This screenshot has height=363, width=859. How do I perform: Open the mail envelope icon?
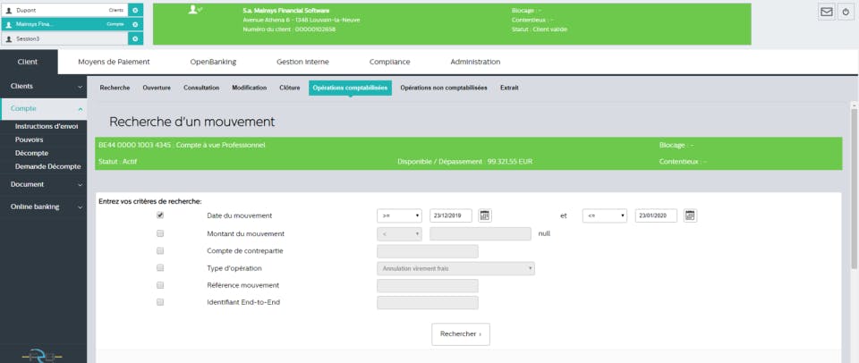tap(826, 12)
